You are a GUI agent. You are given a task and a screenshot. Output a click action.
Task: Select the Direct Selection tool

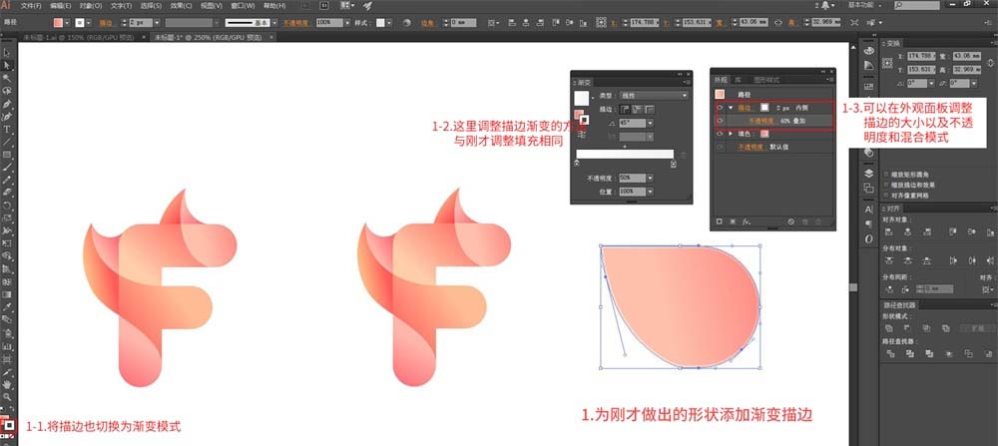[7, 65]
